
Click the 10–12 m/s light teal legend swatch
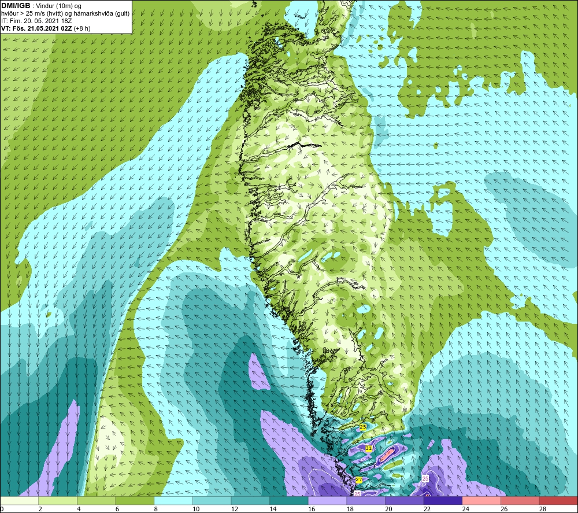(212, 500)
